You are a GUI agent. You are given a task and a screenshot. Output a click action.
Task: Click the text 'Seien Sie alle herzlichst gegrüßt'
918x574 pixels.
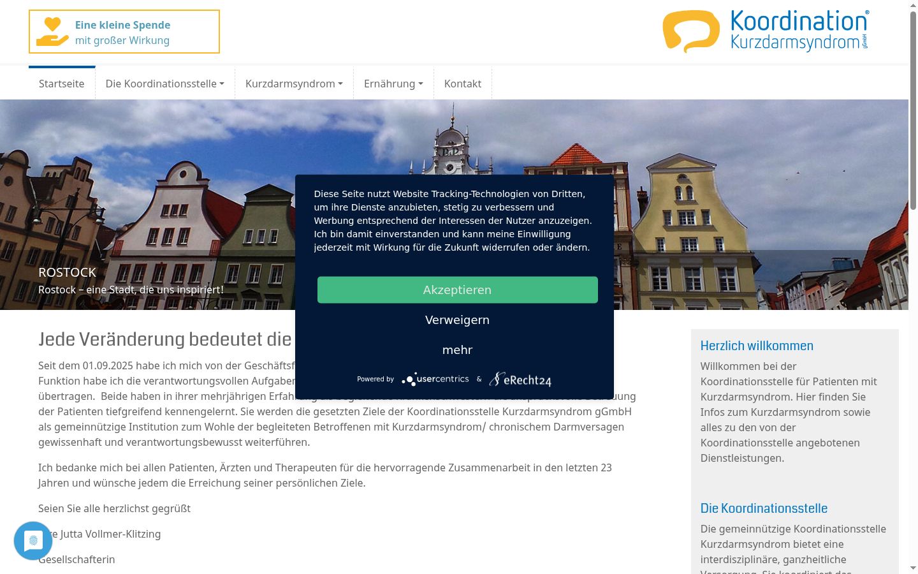point(114,508)
